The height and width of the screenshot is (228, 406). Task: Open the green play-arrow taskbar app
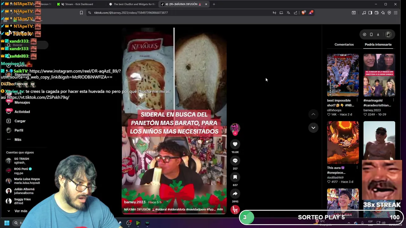[138, 223]
